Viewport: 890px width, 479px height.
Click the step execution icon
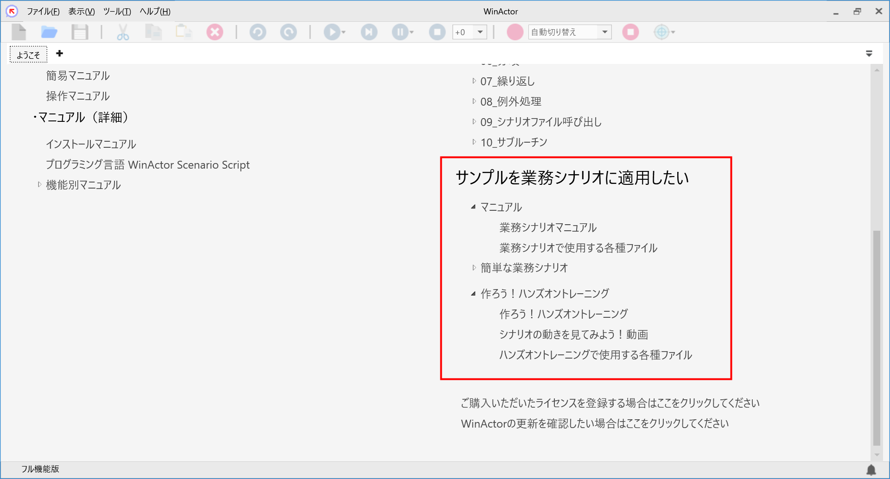pyautogui.click(x=369, y=32)
